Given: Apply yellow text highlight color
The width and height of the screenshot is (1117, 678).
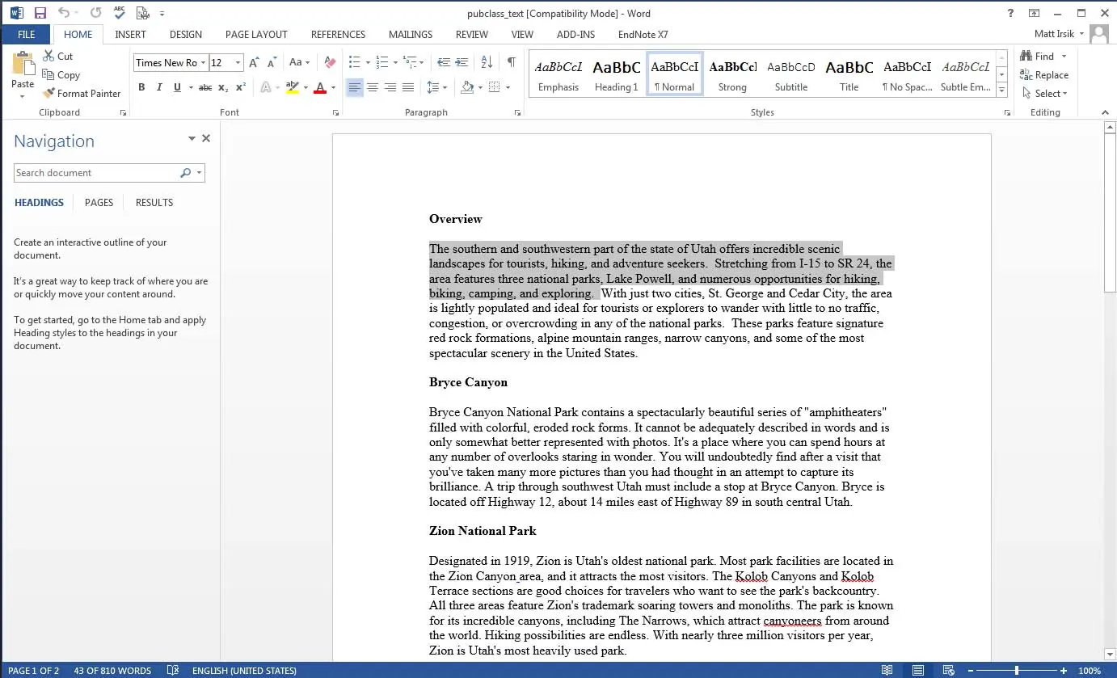Looking at the screenshot, I should pyautogui.click(x=293, y=87).
